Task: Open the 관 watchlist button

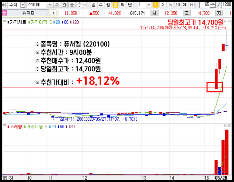Action: tap(64, 5)
